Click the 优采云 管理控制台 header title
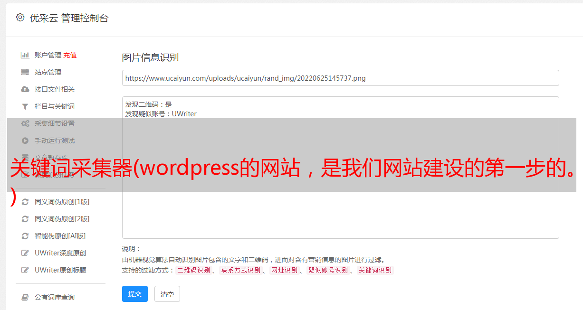 (69, 18)
